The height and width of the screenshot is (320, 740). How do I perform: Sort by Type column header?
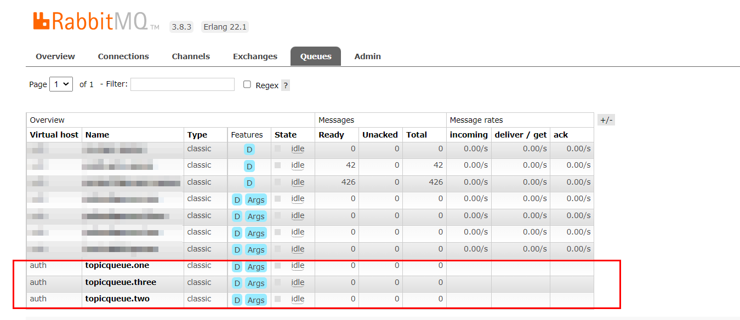click(197, 135)
